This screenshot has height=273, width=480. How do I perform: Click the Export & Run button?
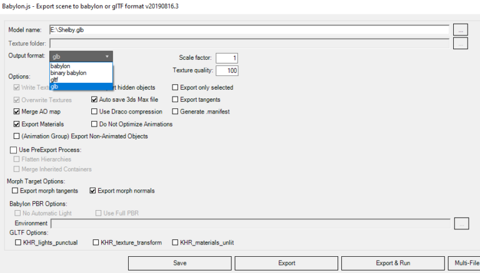(x=393, y=263)
